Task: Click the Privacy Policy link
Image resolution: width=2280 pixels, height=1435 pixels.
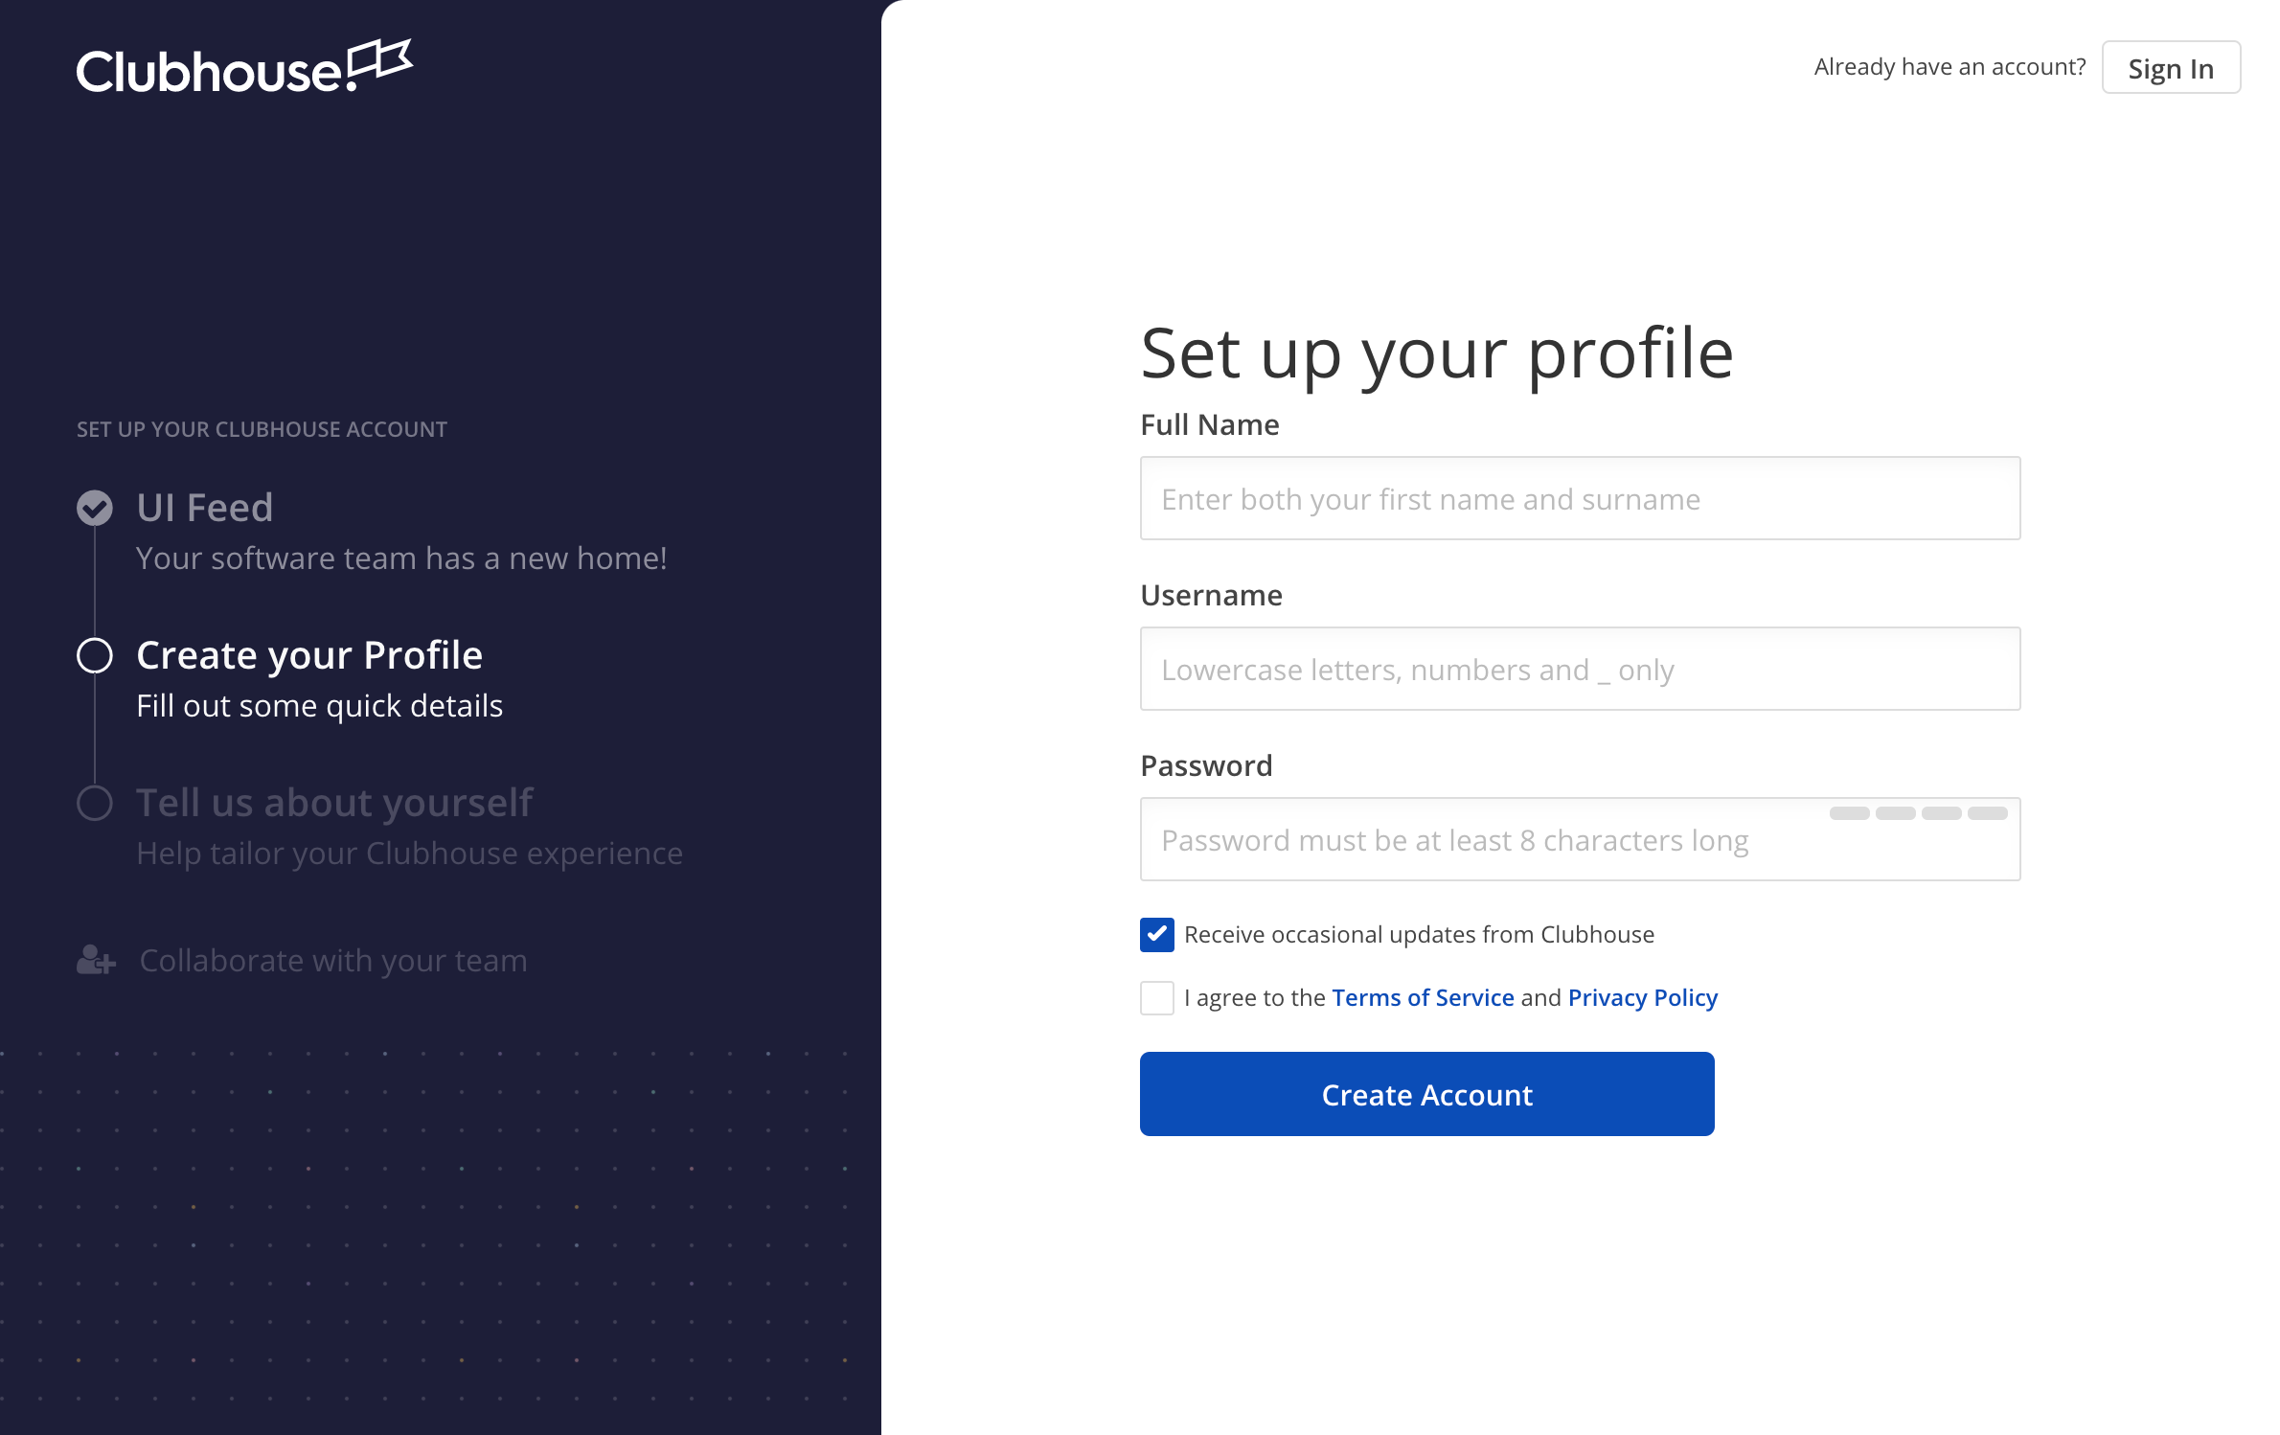Action: coord(1644,995)
